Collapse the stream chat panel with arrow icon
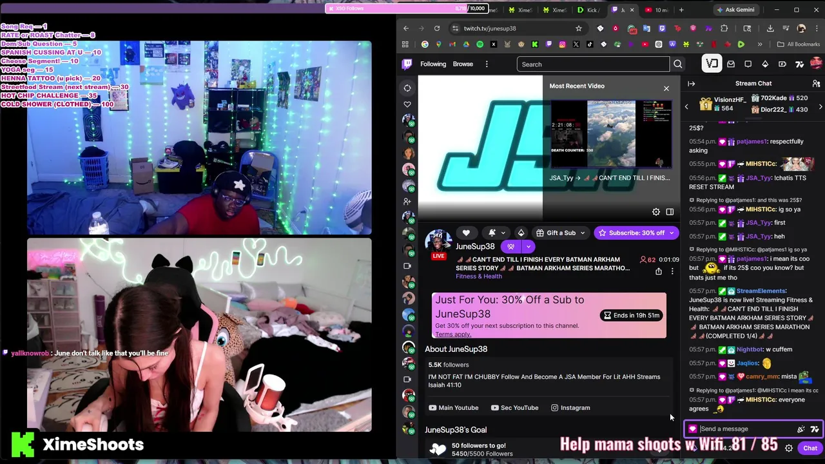Image resolution: width=825 pixels, height=464 pixels. click(x=692, y=83)
